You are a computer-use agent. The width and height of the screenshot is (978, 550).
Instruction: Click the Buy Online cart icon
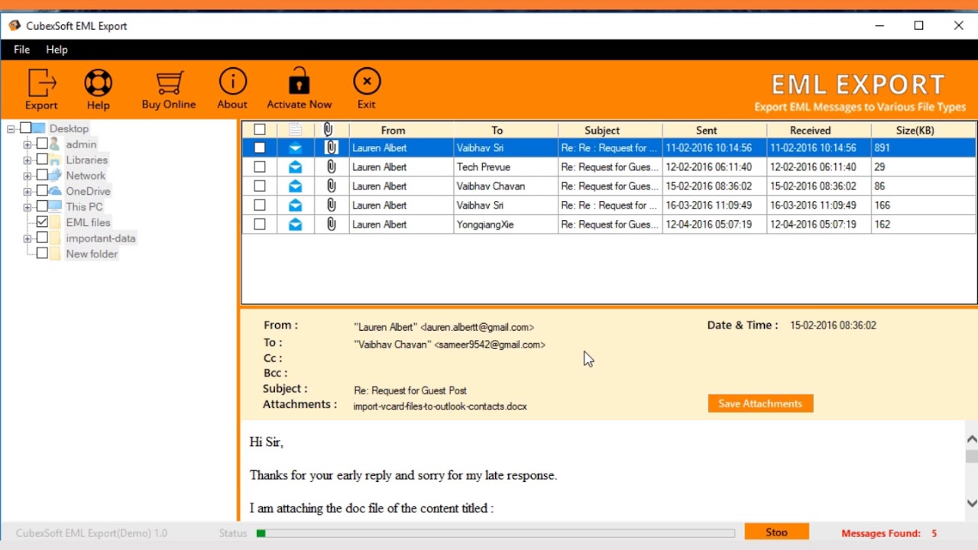(169, 82)
